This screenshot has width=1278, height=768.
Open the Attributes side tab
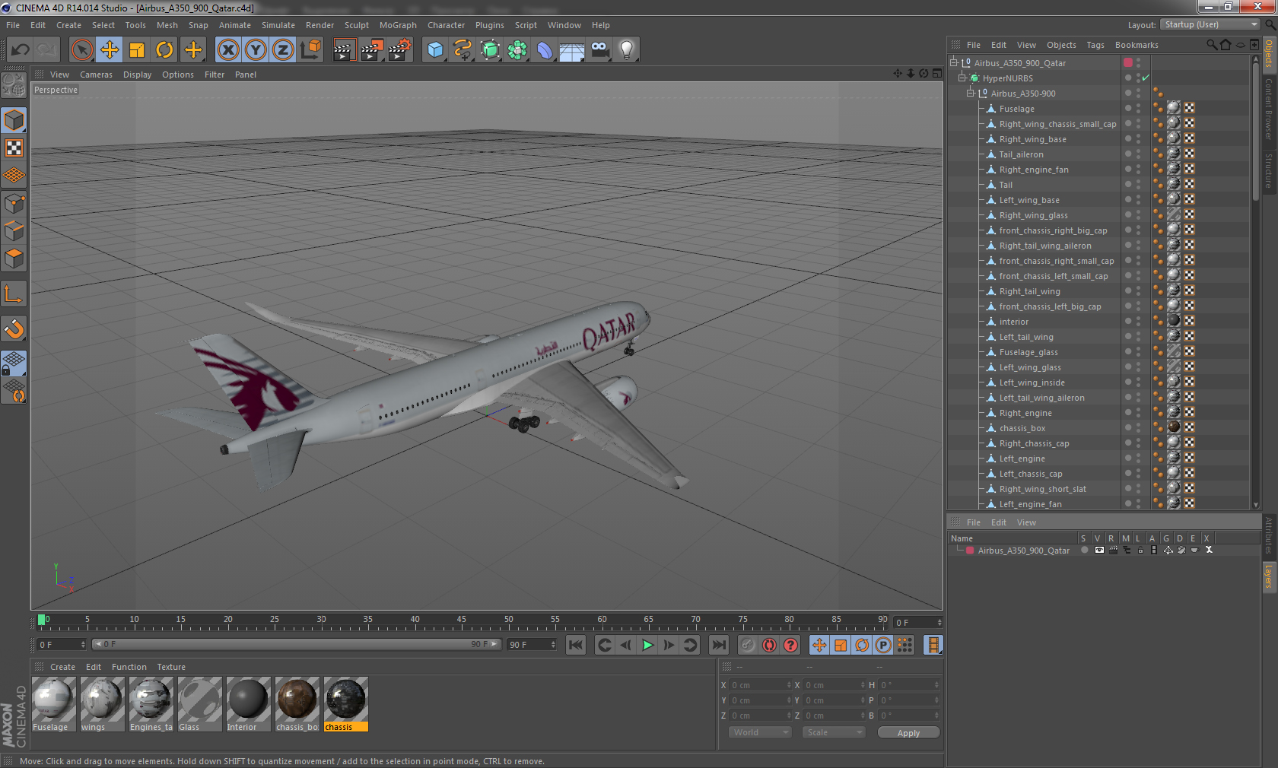click(x=1269, y=536)
